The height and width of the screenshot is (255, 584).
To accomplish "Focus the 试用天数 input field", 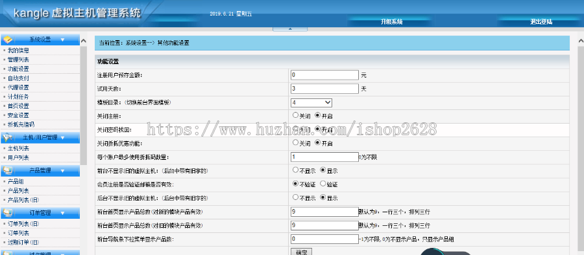I will coord(324,89).
